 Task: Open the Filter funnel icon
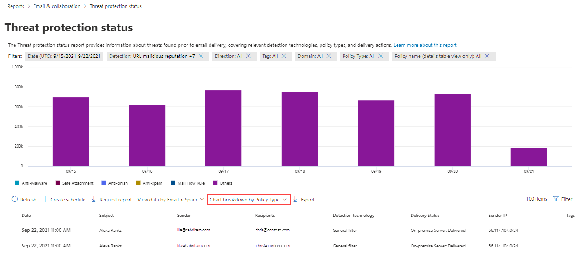(556, 199)
